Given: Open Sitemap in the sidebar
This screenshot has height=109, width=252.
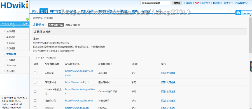Looking at the screenshot, I should [11, 65].
